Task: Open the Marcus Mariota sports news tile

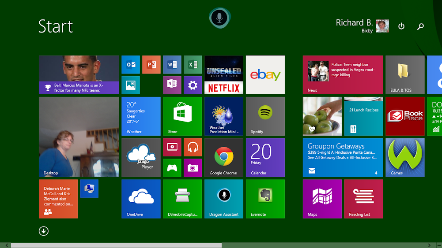Action: pos(79,75)
